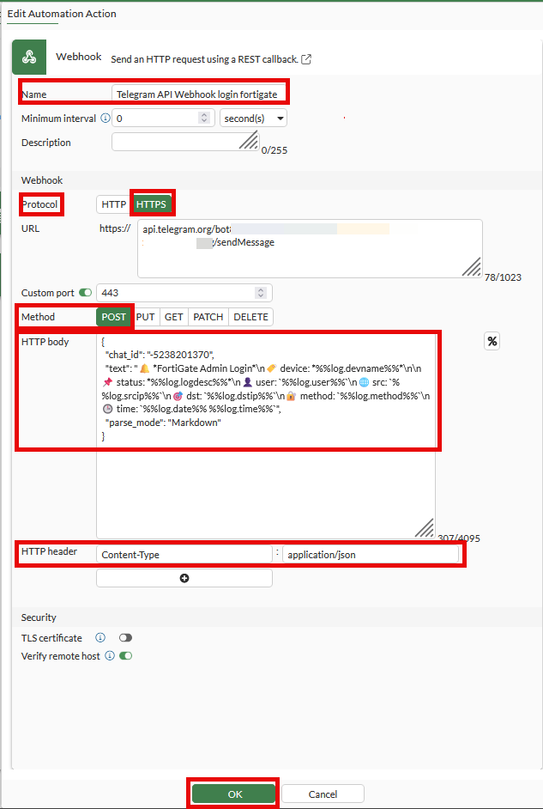
Task: Toggle the Custom port switch
Action: (x=85, y=293)
